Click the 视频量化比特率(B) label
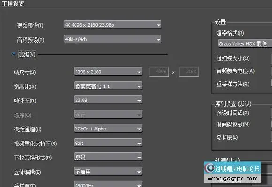The height and width of the screenshot is (187, 272). point(35,144)
